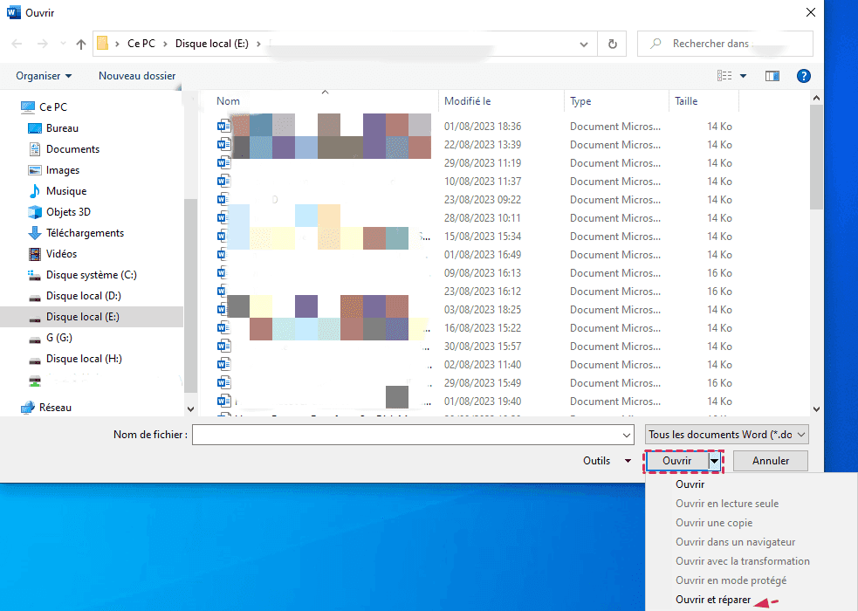Open Réseau in the navigation pane
The height and width of the screenshot is (611, 858).
tap(55, 408)
